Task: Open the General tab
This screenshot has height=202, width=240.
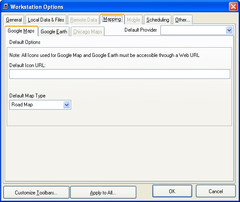Action: click(14, 20)
